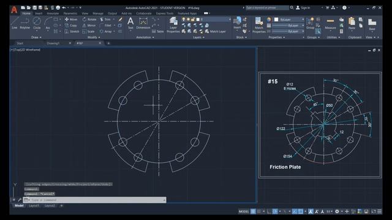Select the Circle tool
This screenshot has height=220, width=392.
(37, 23)
